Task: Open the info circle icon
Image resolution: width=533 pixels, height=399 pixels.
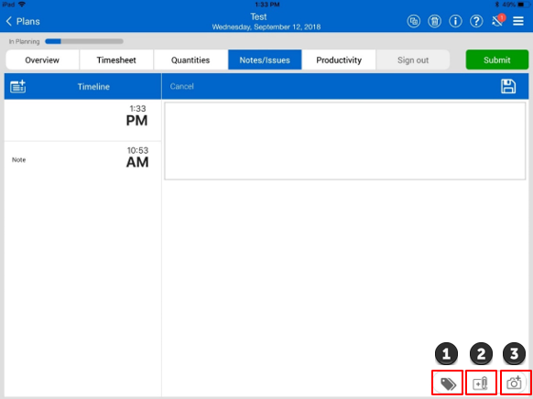Action: (455, 21)
